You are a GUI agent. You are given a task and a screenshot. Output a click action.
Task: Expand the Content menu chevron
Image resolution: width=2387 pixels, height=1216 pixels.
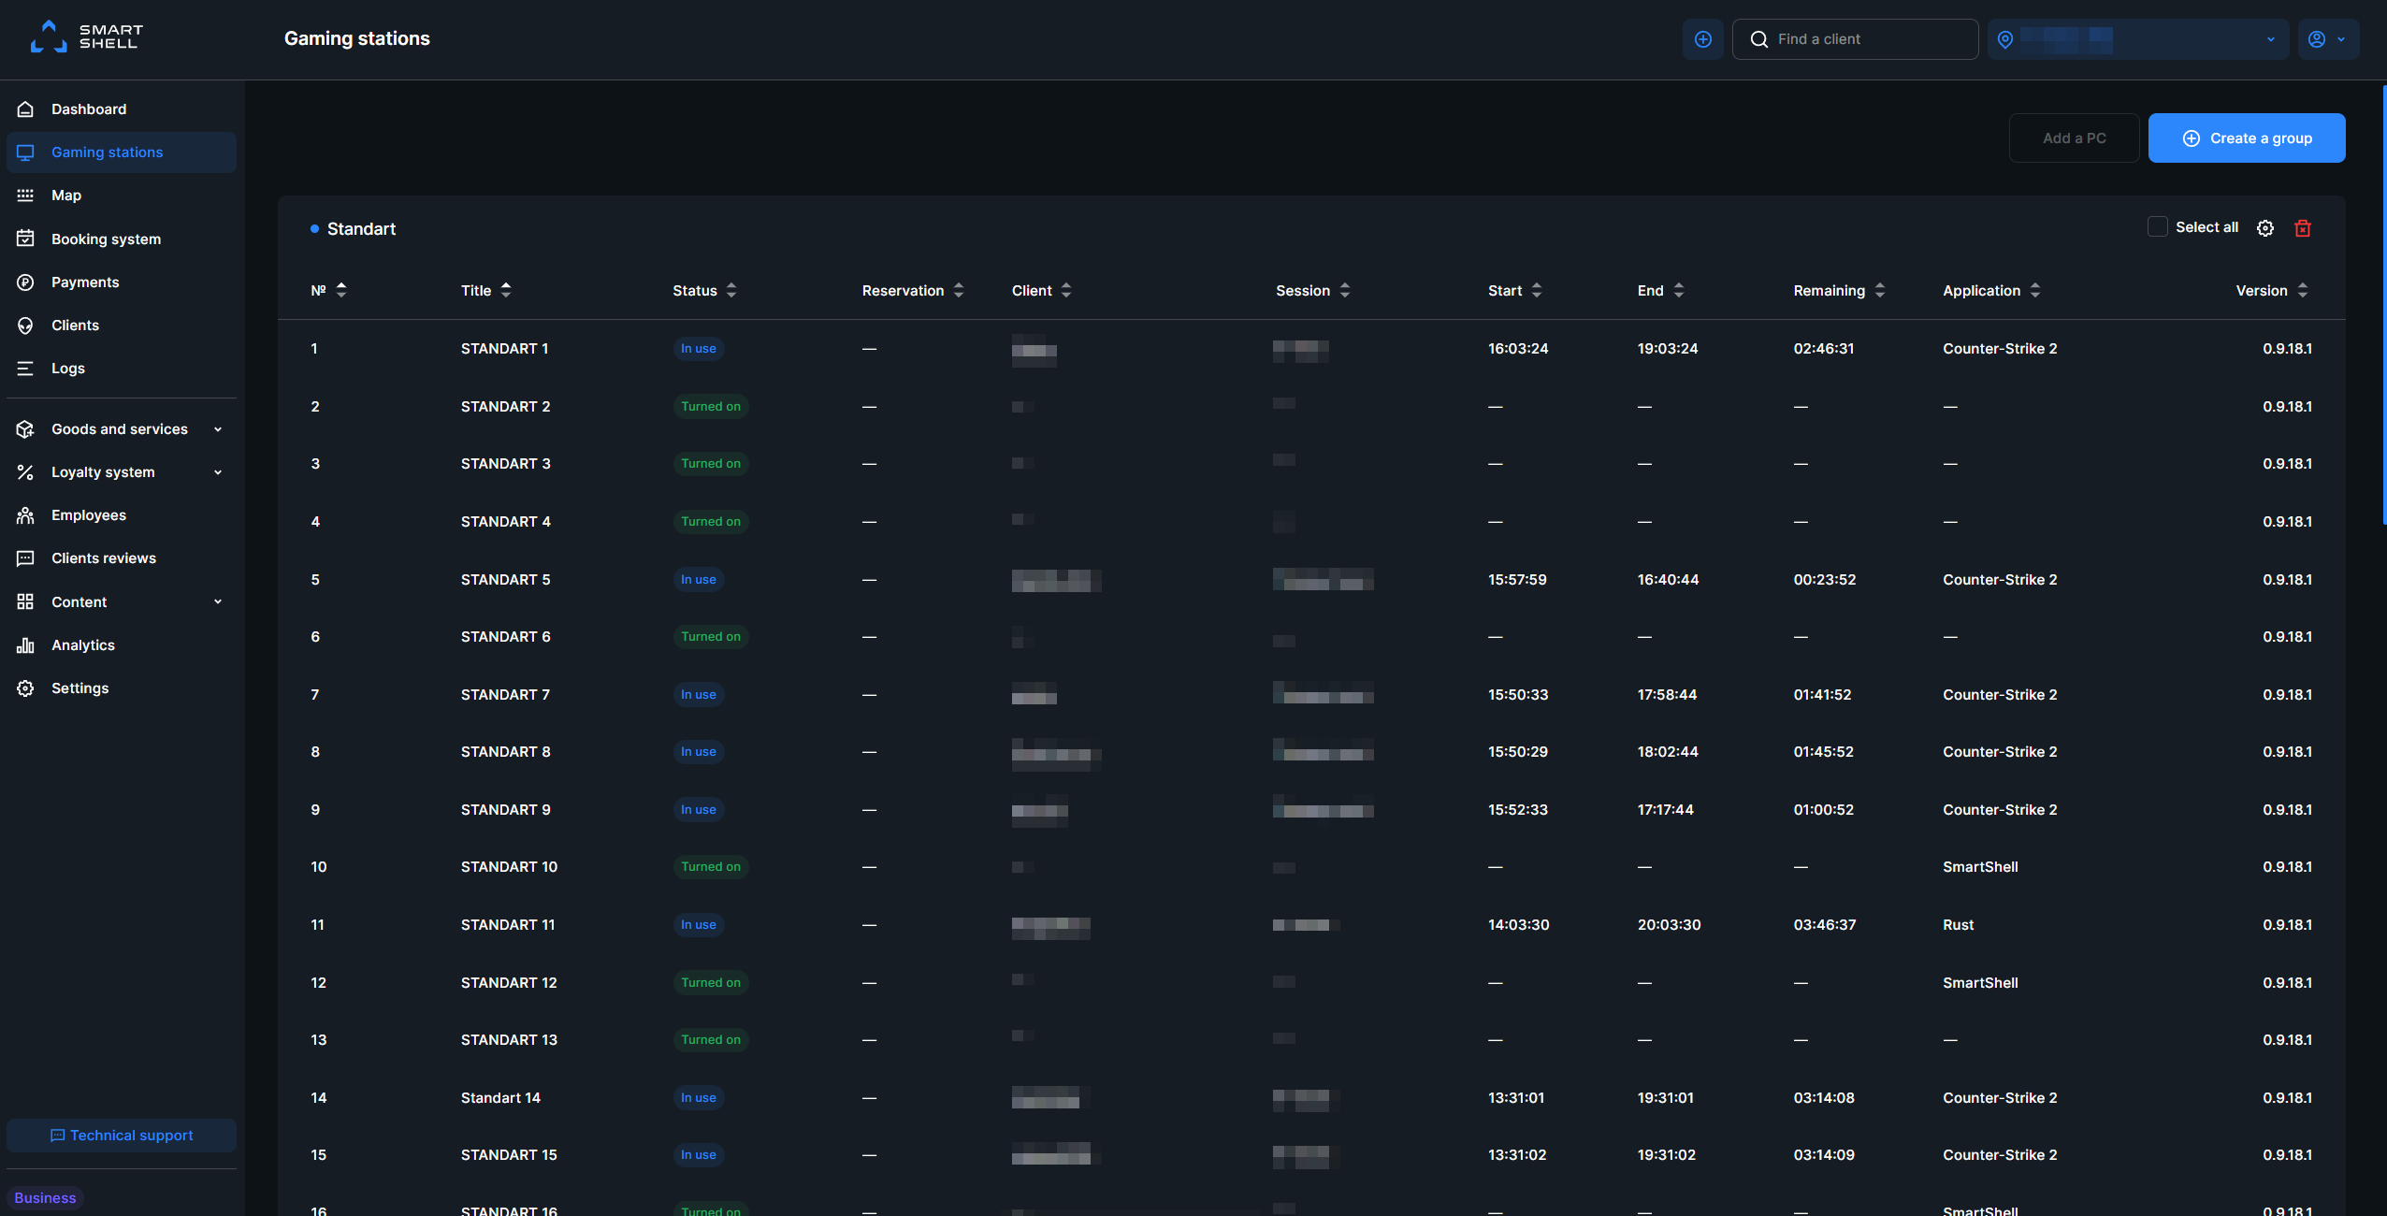[218, 602]
